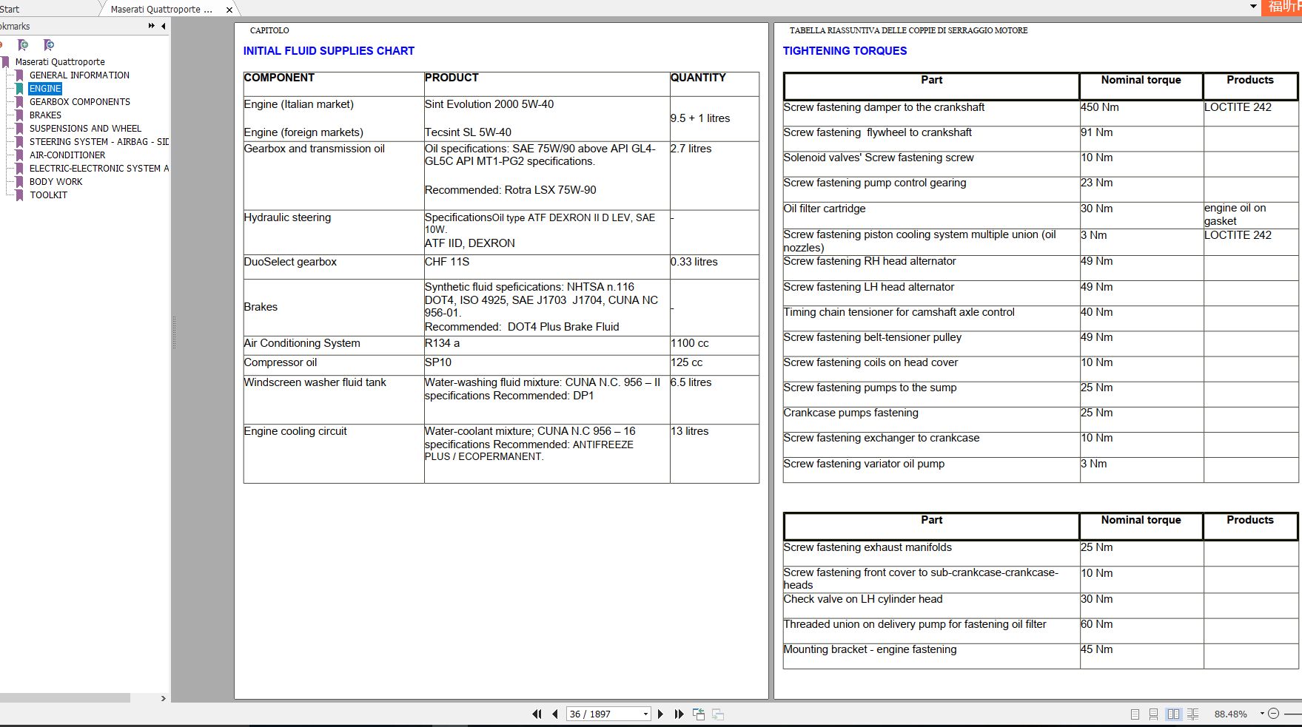The image size is (1302, 727).
Task: Click the 60 Nm torque value
Action: tap(1097, 624)
